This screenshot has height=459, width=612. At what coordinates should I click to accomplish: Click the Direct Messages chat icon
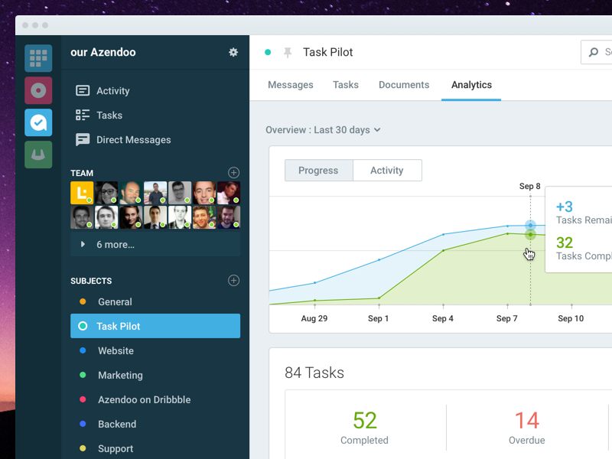[83, 140]
